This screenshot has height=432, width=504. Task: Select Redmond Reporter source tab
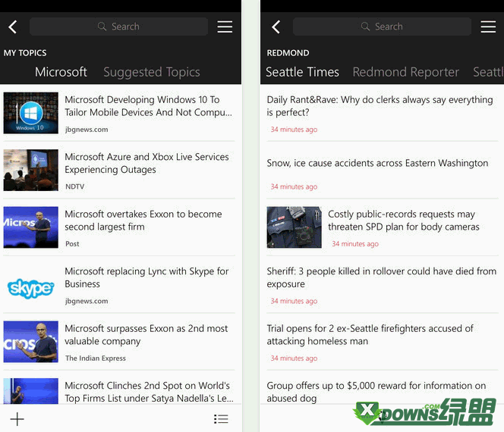pos(405,72)
